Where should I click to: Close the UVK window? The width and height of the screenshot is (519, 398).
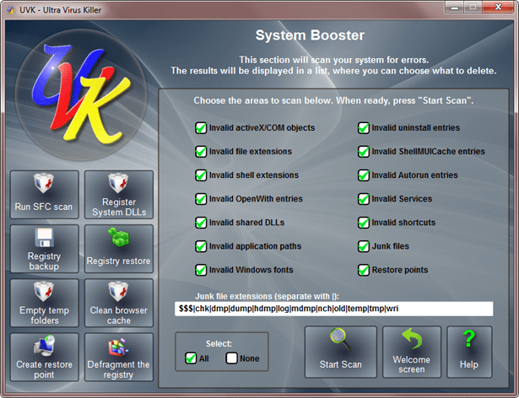(x=498, y=8)
